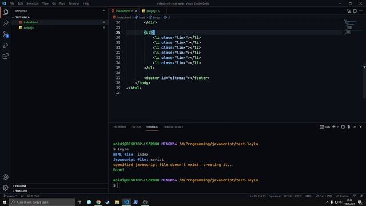Click the HTML language mode selector
Viewport: 366px width, 206px height.
[x=308, y=196]
